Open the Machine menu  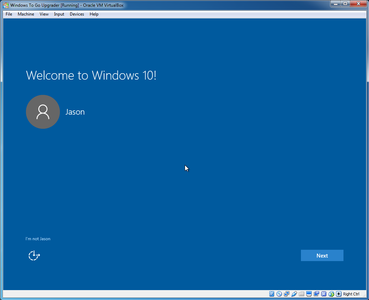click(26, 14)
